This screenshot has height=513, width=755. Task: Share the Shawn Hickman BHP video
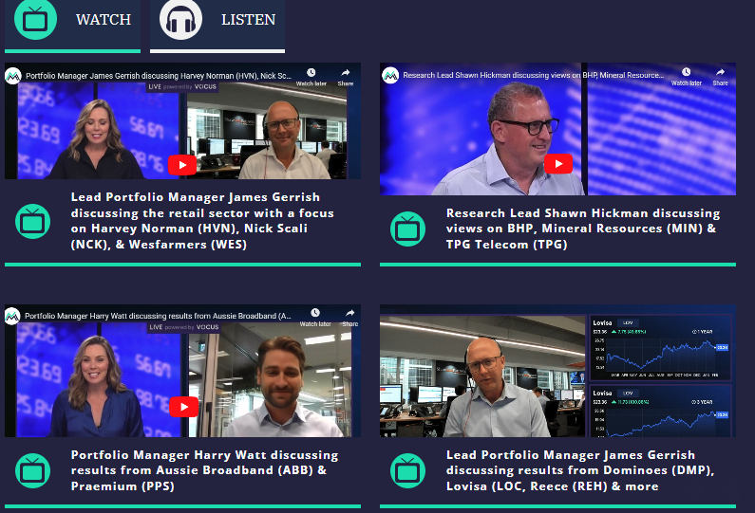pos(721,76)
